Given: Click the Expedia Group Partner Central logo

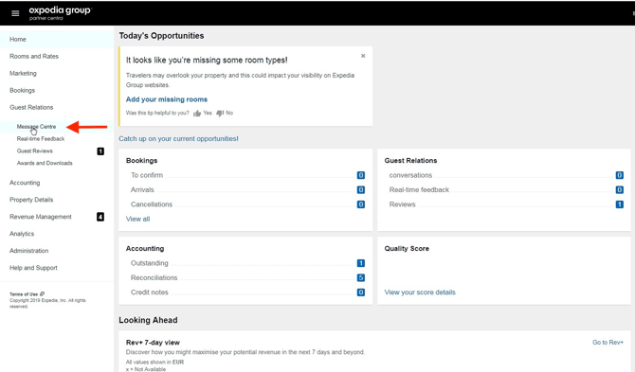Looking at the screenshot, I should click(x=61, y=13).
